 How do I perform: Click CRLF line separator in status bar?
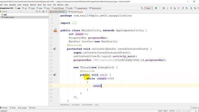click(166, 111)
